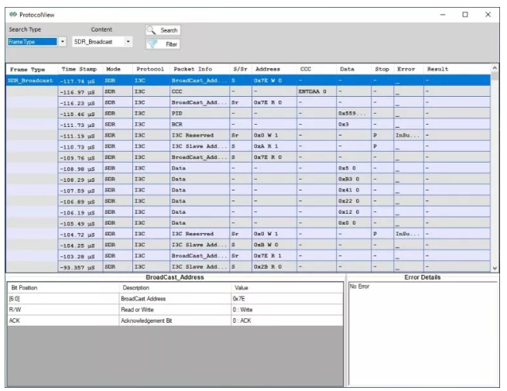Maximize the ProtocolView window
Screen dimensions: 507x391
[465, 15]
